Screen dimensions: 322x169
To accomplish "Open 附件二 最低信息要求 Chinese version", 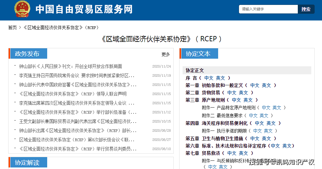I will pyautogui.click(x=253, y=116).
